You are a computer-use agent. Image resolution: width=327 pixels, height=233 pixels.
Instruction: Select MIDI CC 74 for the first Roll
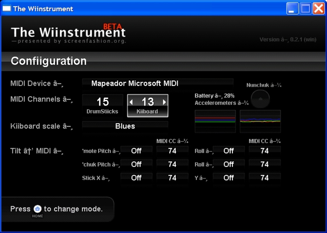pyautogui.click(x=265, y=151)
